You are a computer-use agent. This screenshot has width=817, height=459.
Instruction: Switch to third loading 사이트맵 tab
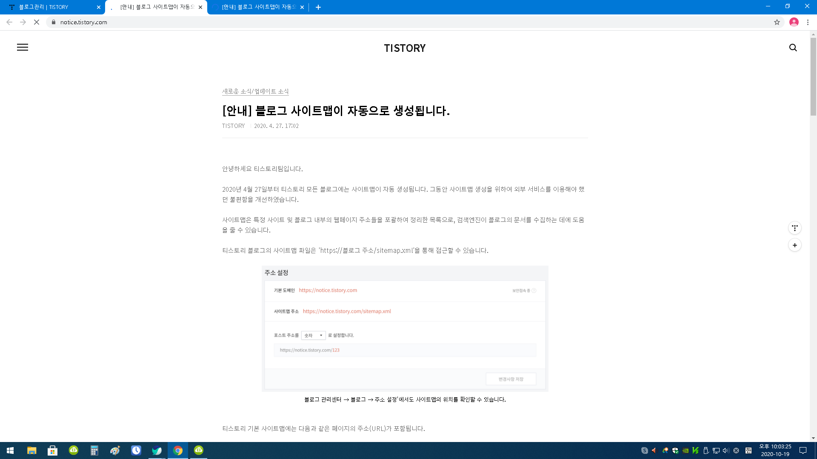point(258,7)
